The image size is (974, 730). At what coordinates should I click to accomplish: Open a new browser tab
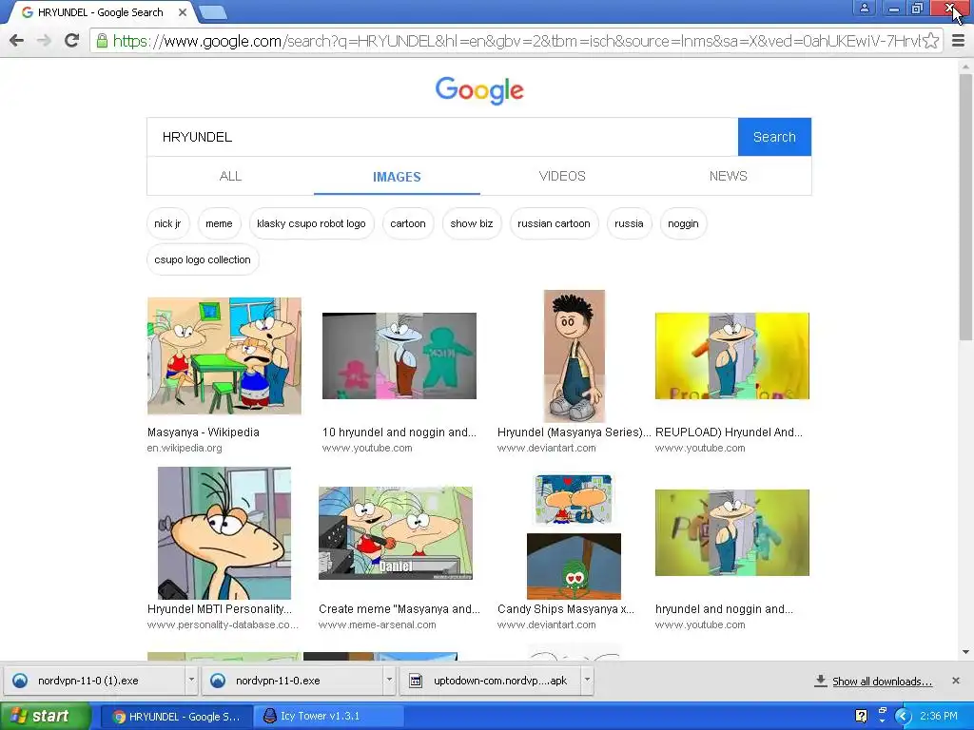click(x=213, y=12)
